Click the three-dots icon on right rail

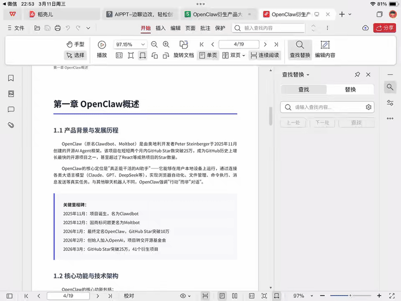click(x=390, y=118)
